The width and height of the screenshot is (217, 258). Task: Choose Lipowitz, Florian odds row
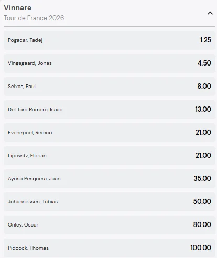110,156
